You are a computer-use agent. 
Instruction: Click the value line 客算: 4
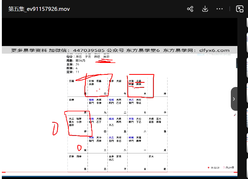72,68
